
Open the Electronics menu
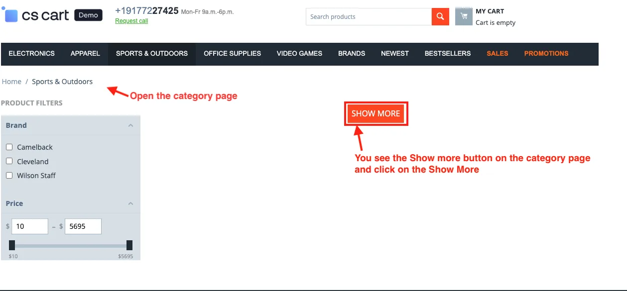(32, 53)
